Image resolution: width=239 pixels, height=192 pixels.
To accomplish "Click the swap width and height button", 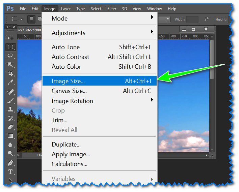I will tap(207, 20).
